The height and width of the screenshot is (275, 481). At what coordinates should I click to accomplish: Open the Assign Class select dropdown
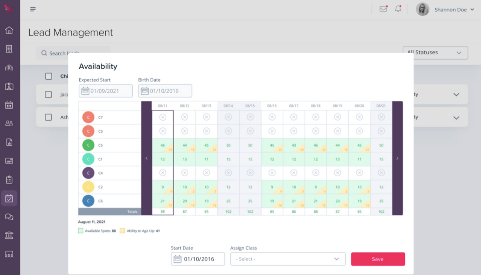pyautogui.click(x=287, y=258)
